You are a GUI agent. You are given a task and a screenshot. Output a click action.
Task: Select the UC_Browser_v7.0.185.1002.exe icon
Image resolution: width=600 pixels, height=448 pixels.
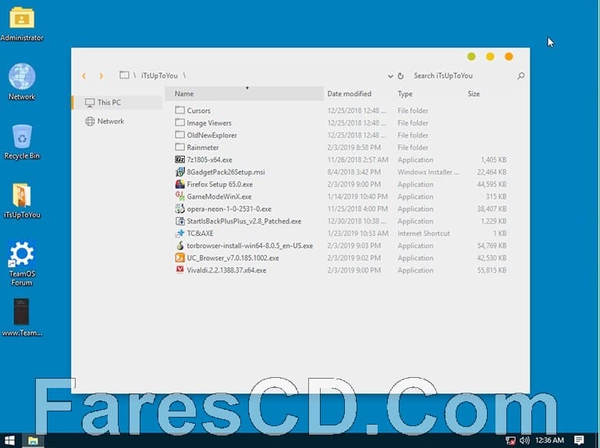tap(180, 258)
